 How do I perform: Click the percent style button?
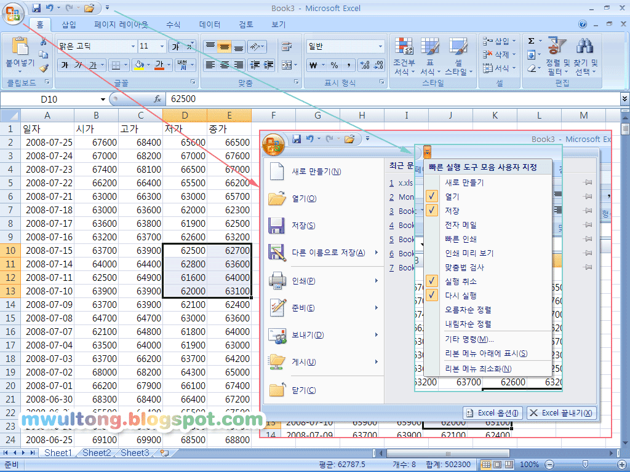pyautogui.click(x=334, y=65)
